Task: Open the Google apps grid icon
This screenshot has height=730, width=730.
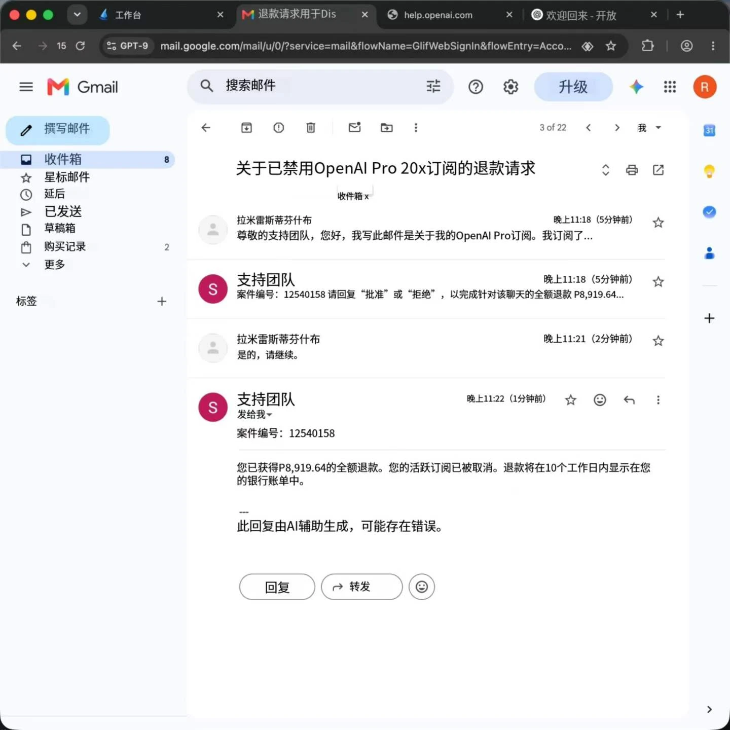Action: (x=670, y=87)
